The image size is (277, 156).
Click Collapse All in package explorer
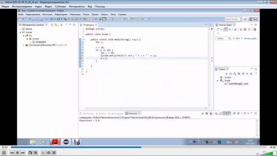(x=52, y=25)
